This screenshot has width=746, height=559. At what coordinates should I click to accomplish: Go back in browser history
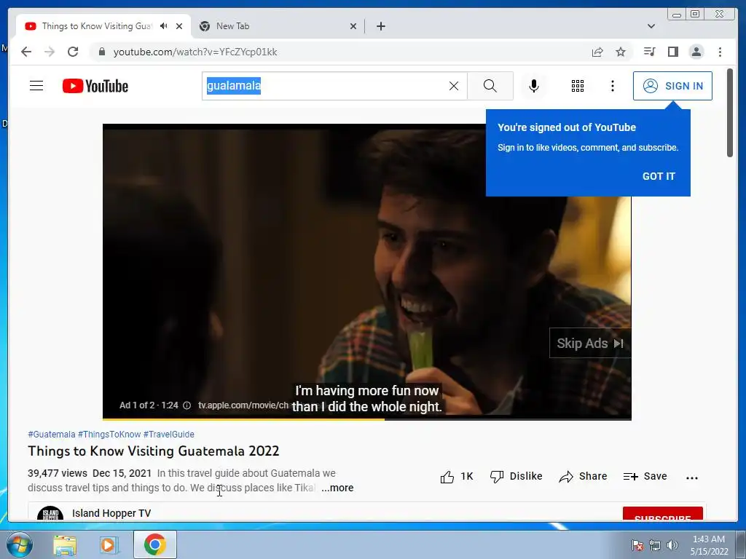click(26, 52)
